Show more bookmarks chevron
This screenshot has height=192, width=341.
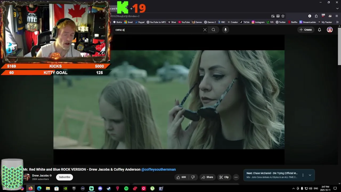337,22
